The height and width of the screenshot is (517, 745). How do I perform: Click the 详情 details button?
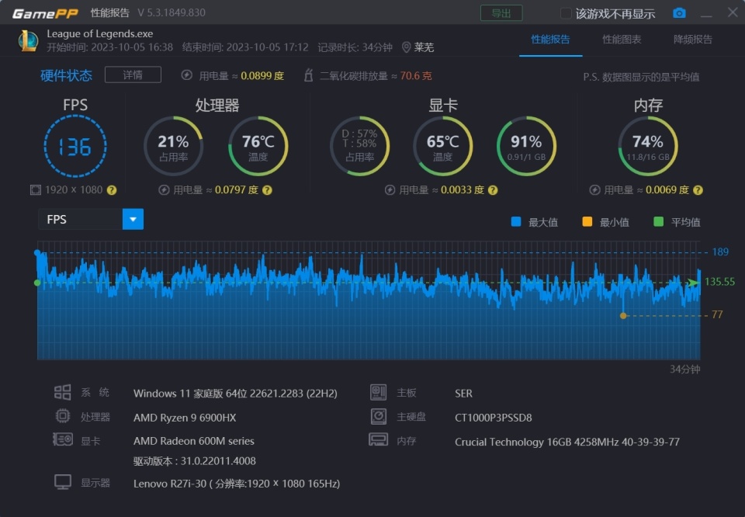click(133, 75)
